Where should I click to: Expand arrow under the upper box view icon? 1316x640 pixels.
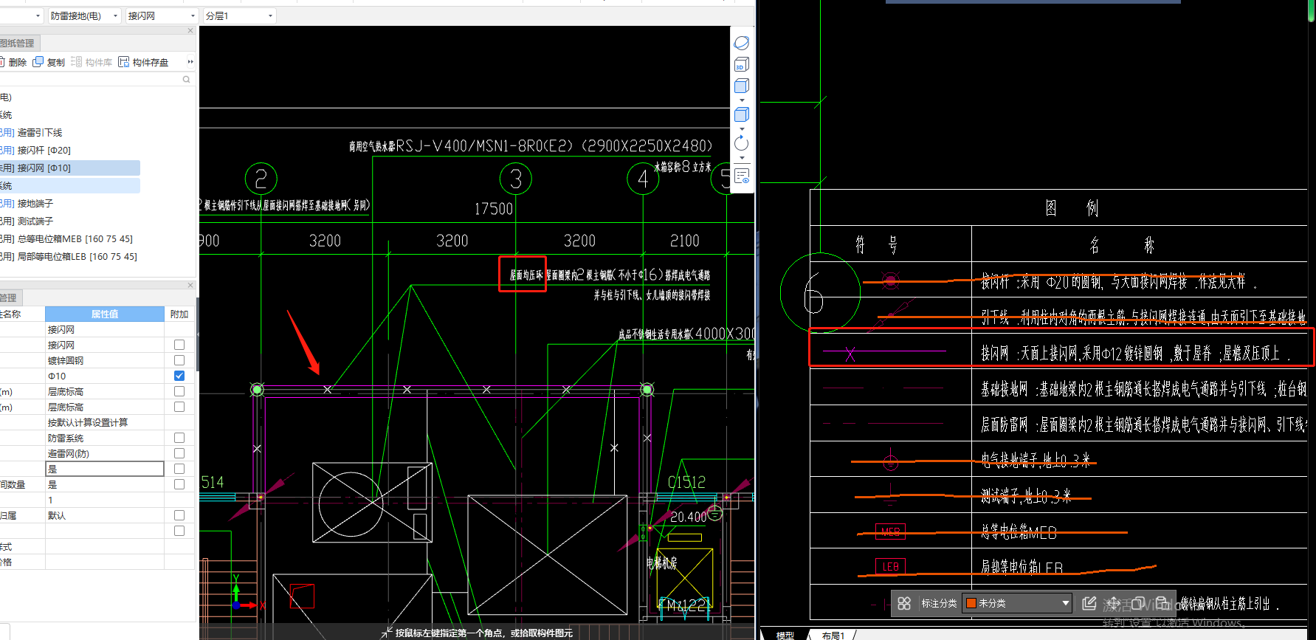[742, 100]
